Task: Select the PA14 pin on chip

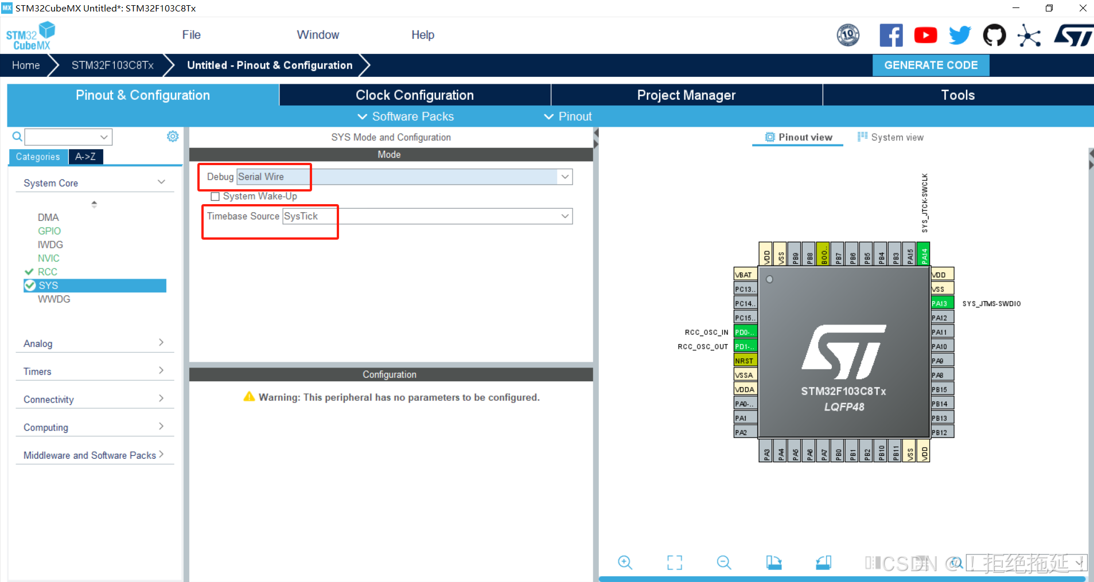Action: [x=923, y=253]
